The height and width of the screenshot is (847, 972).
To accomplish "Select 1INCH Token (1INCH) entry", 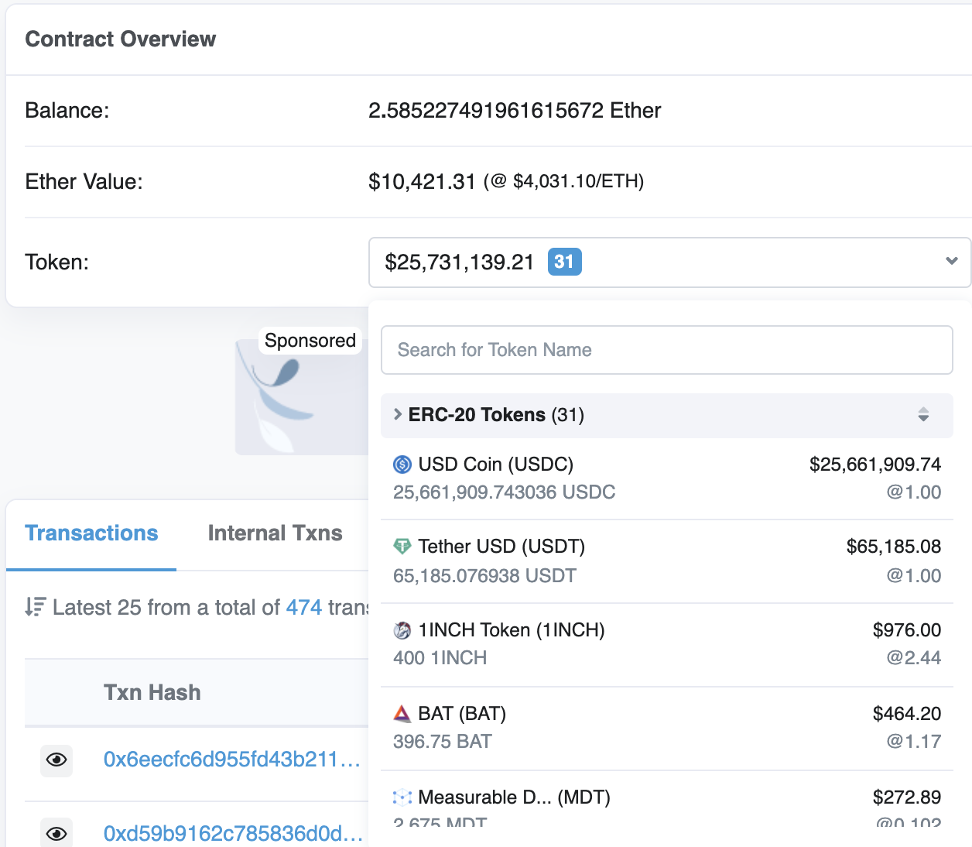I will pos(667,645).
